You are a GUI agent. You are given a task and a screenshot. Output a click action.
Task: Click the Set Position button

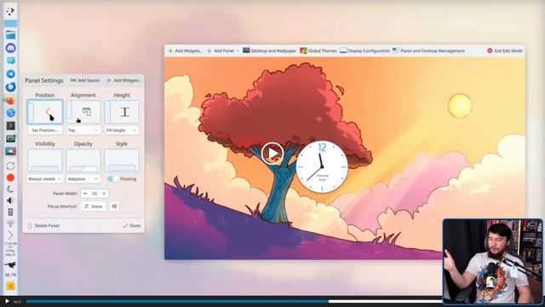(45, 130)
